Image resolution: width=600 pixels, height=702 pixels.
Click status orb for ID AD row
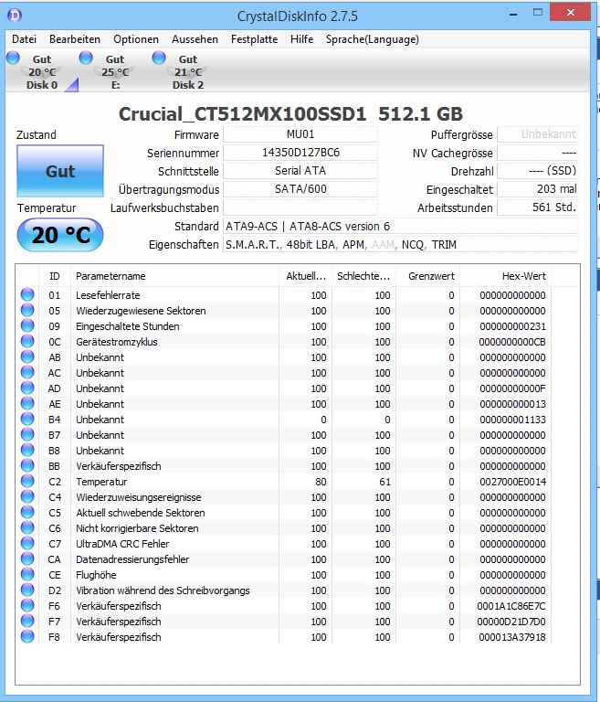[x=27, y=388]
